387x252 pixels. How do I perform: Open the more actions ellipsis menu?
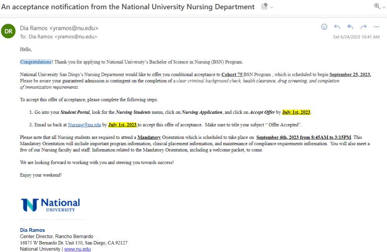(377, 27)
